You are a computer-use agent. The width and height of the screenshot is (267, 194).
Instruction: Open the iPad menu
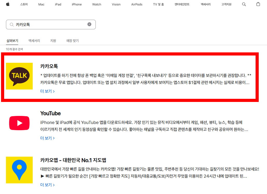[58, 4]
